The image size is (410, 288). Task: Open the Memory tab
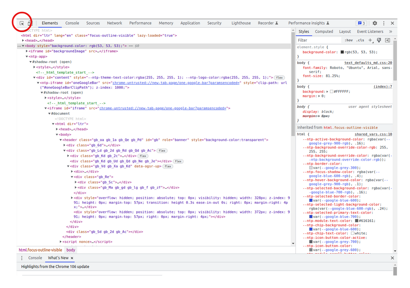click(166, 23)
